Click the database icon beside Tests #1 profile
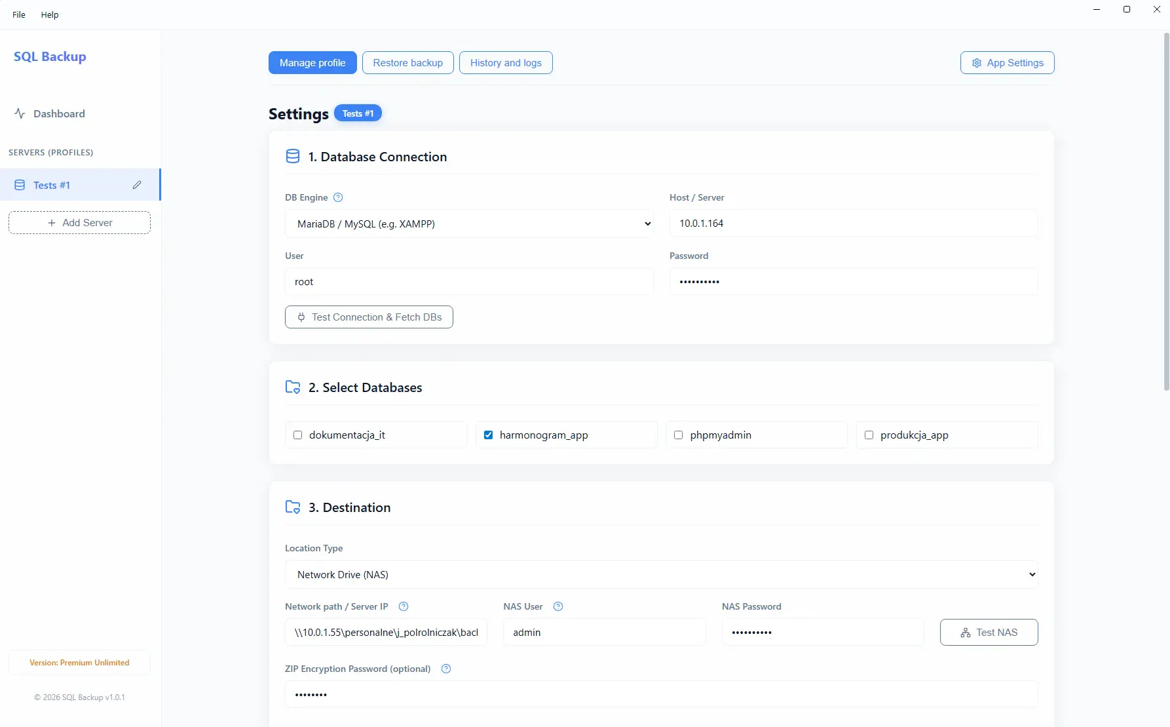This screenshot has height=727, width=1170. point(20,185)
